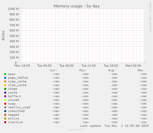Click the committed navy legend swatch
This screenshot has width=153, height=133.
(5, 111)
